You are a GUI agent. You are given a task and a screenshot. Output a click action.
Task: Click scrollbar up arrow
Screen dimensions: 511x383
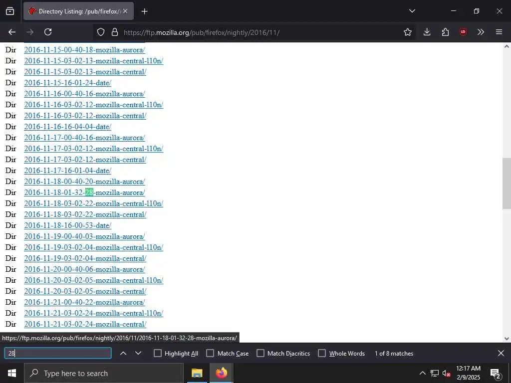pyautogui.click(x=507, y=46)
